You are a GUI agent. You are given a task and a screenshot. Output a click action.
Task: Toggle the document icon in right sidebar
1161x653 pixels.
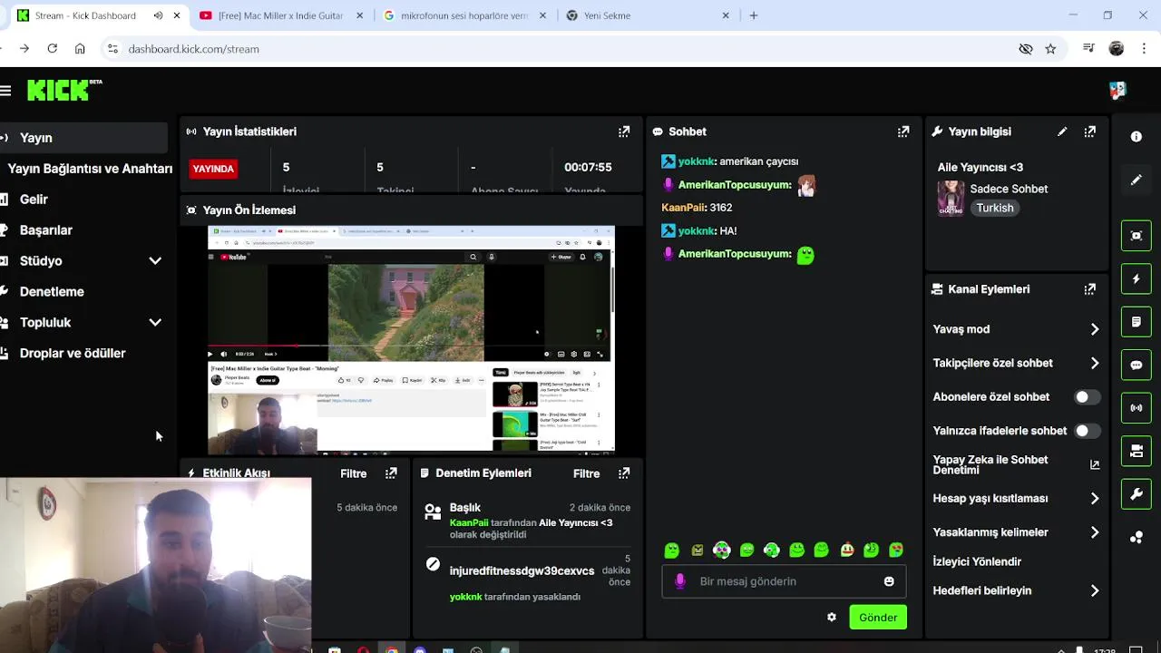pos(1137,322)
